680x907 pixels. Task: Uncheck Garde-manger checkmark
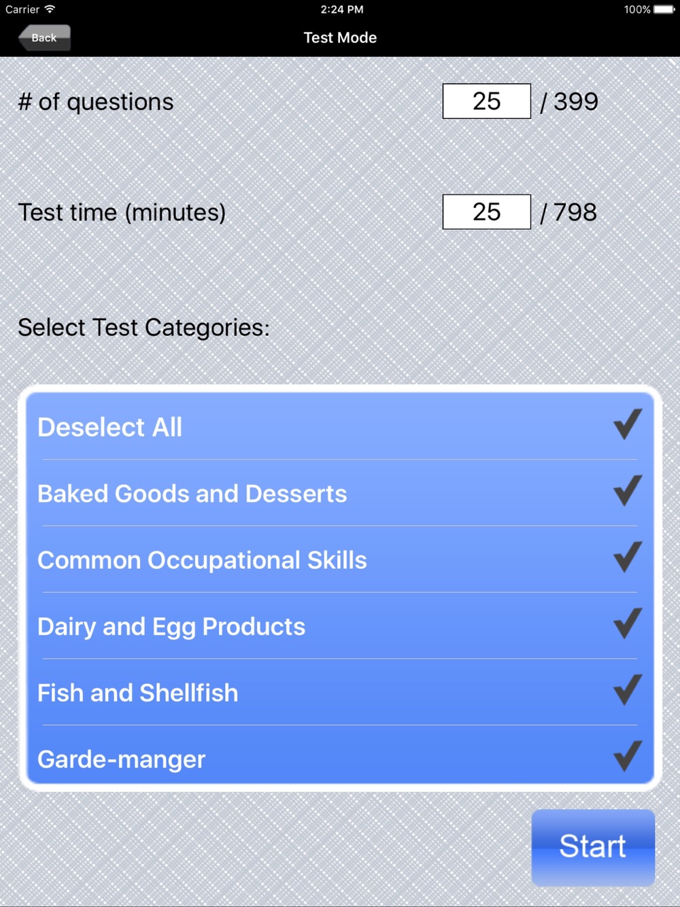pos(627,755)
